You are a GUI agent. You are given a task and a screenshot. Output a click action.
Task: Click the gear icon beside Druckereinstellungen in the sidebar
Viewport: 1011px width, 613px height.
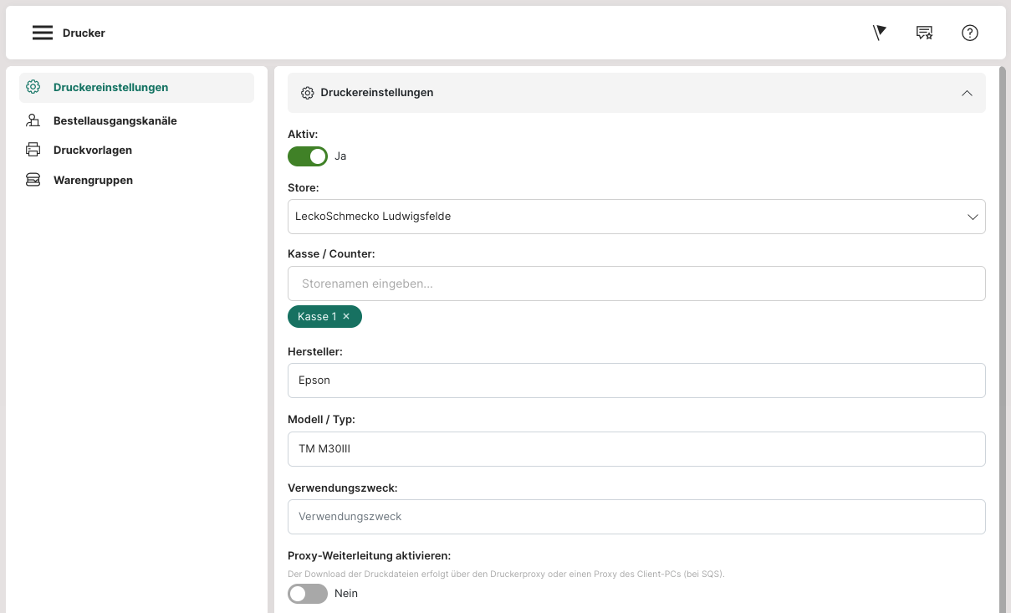(33, 87)
